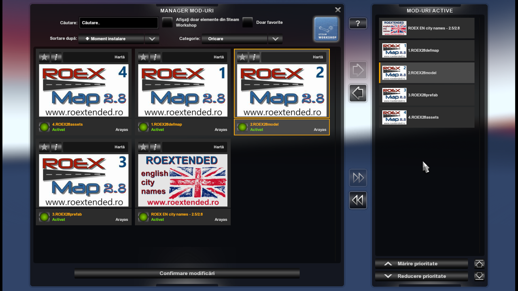Show info for ROEX EN city names mod
This screenshot has height=291, width=518.
[155, 147]
